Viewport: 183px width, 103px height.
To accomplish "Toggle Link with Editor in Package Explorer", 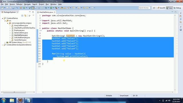I will (x=25, y=15).
